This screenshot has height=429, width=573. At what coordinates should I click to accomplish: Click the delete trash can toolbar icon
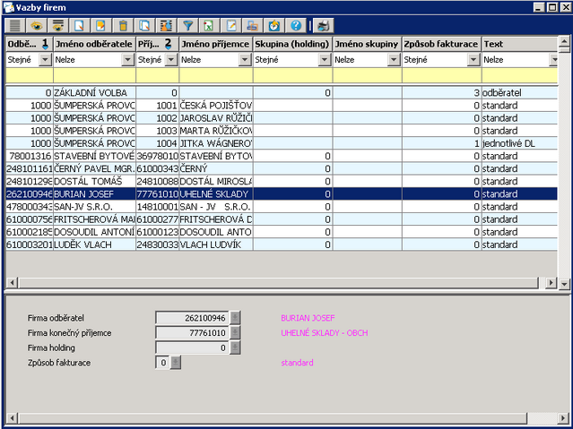coord(123,25)
